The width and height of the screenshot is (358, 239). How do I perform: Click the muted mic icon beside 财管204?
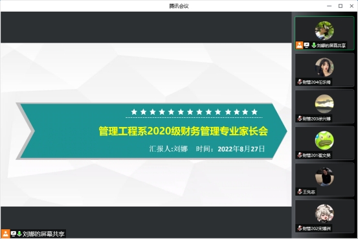coord(300,82)
